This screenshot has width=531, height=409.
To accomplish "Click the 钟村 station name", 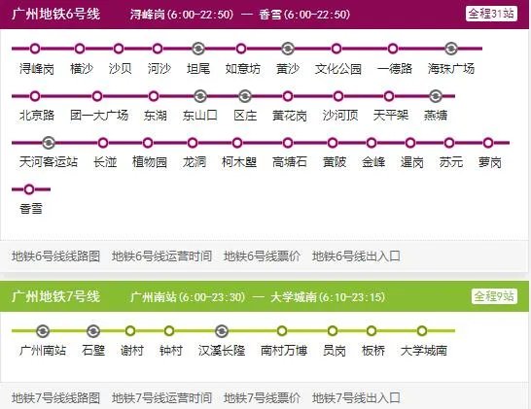I will click(171, 351).
